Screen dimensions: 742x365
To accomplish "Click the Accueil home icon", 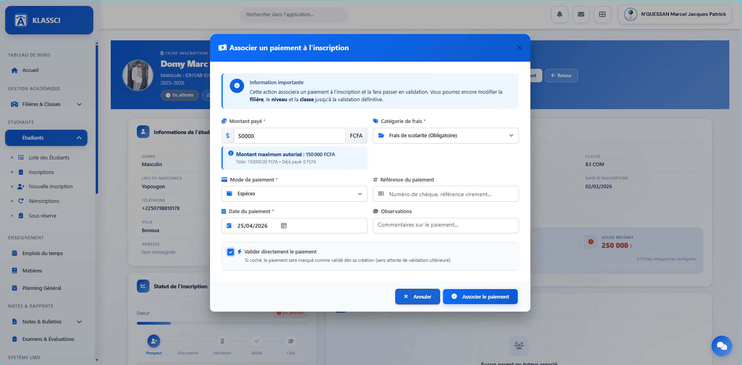I will 15,70.
